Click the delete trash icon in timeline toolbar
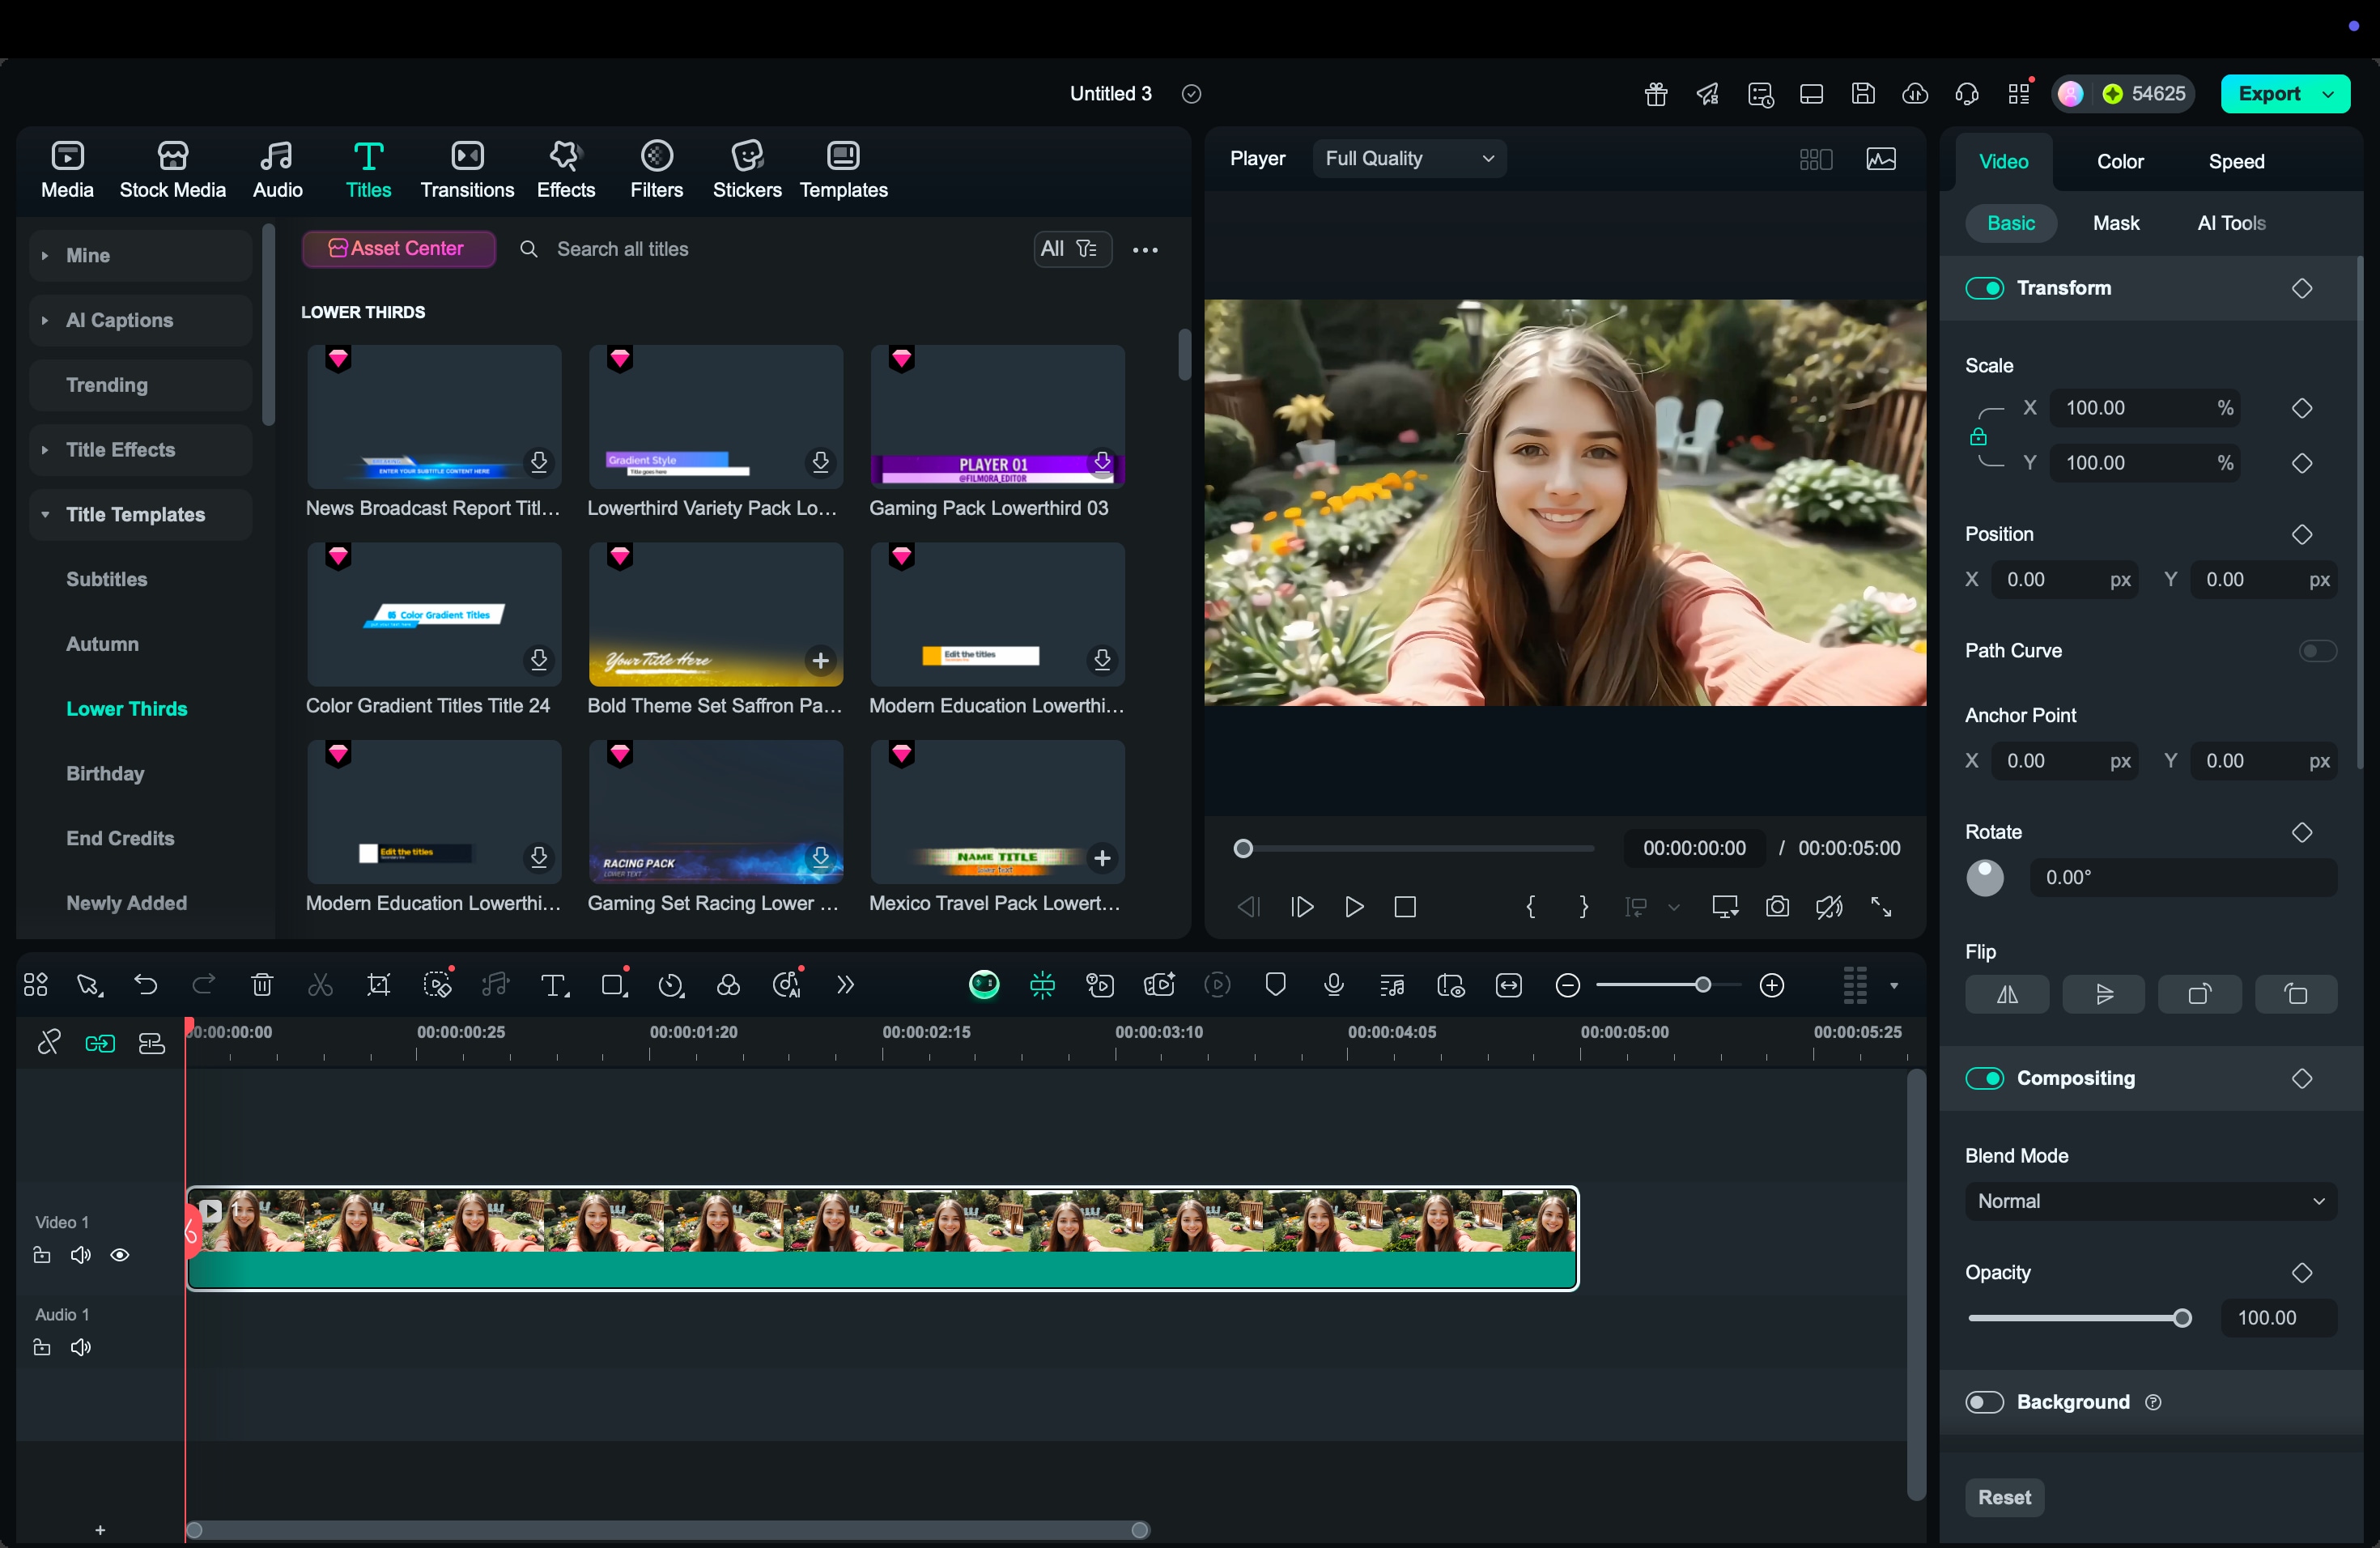The width and height of the screenshot is (2380, 1548). (x=262, y=985)
